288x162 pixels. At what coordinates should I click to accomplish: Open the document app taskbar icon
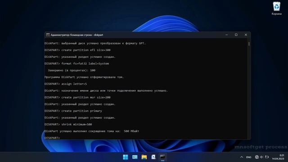153,157
